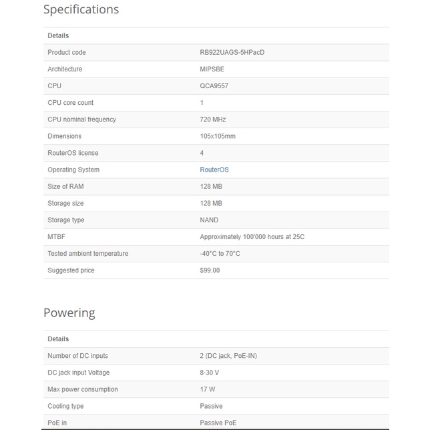The height and width of the screenshot is (430, 430).
Task: Select the Architecture row label
Action: [65, 69]
